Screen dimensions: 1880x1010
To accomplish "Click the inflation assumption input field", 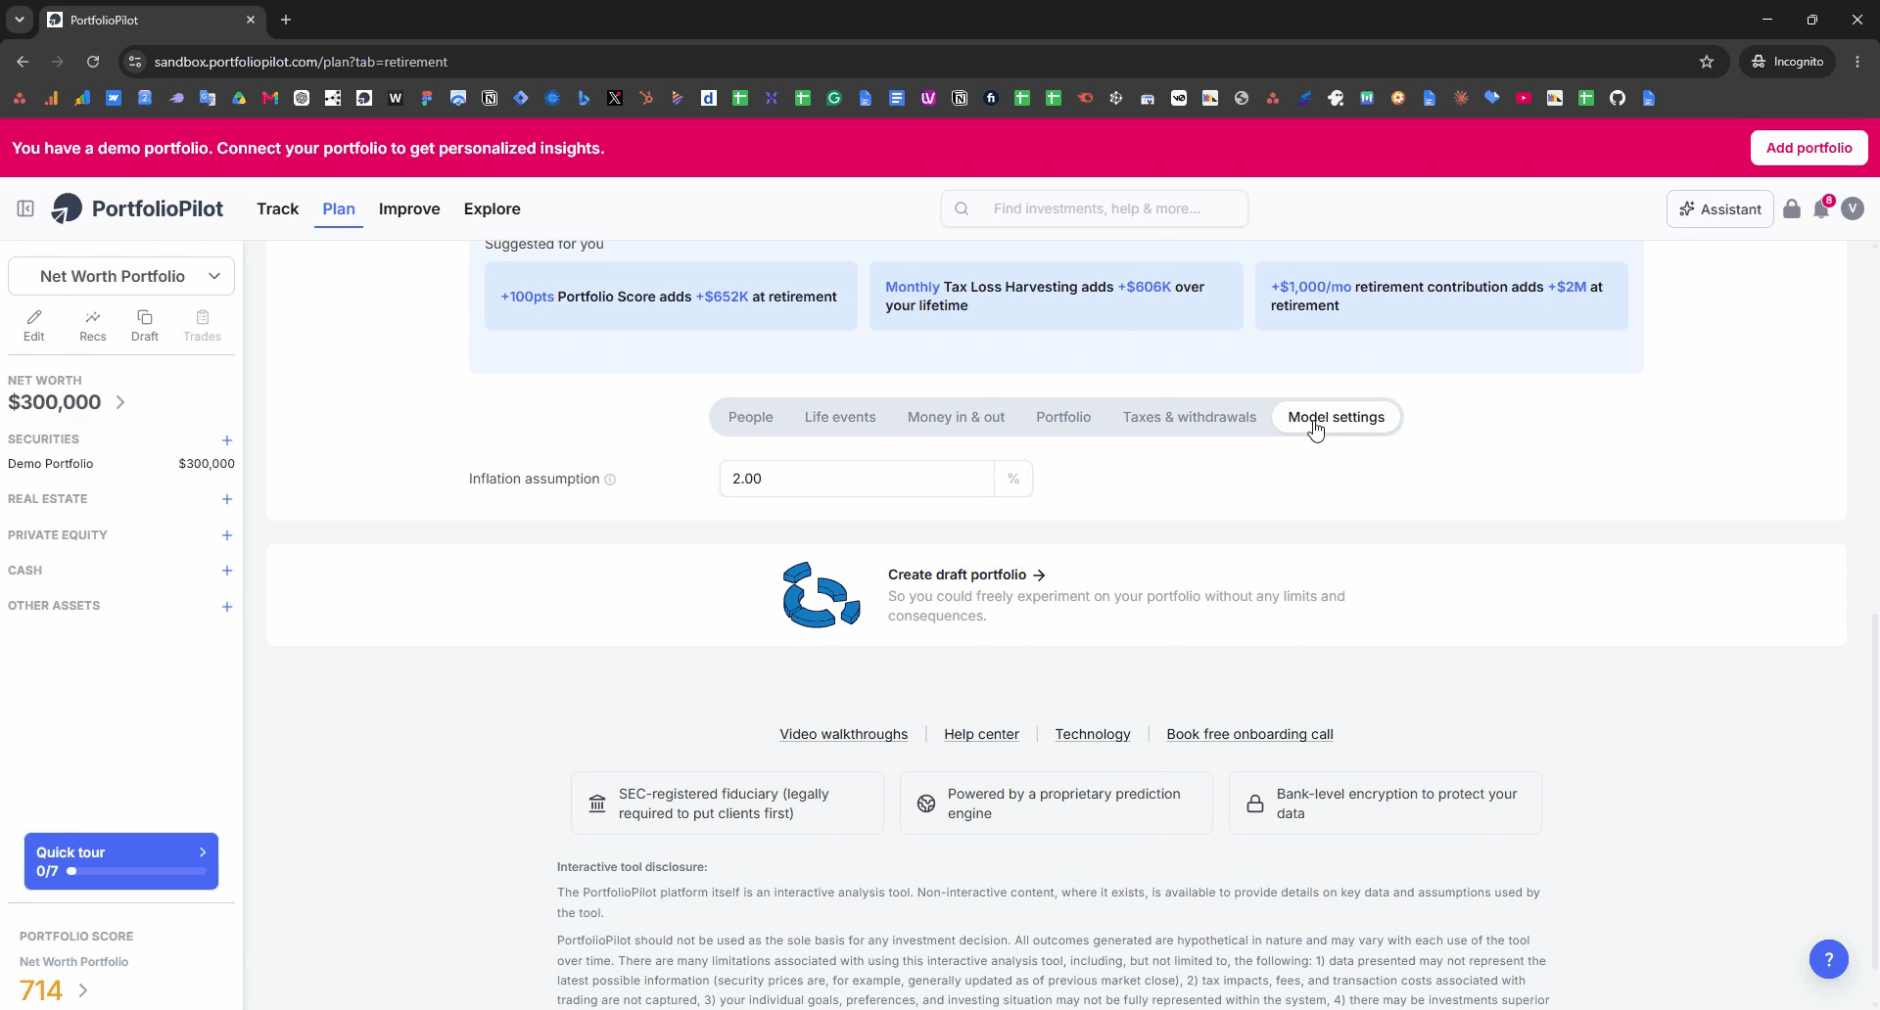I will pos(857,479).
